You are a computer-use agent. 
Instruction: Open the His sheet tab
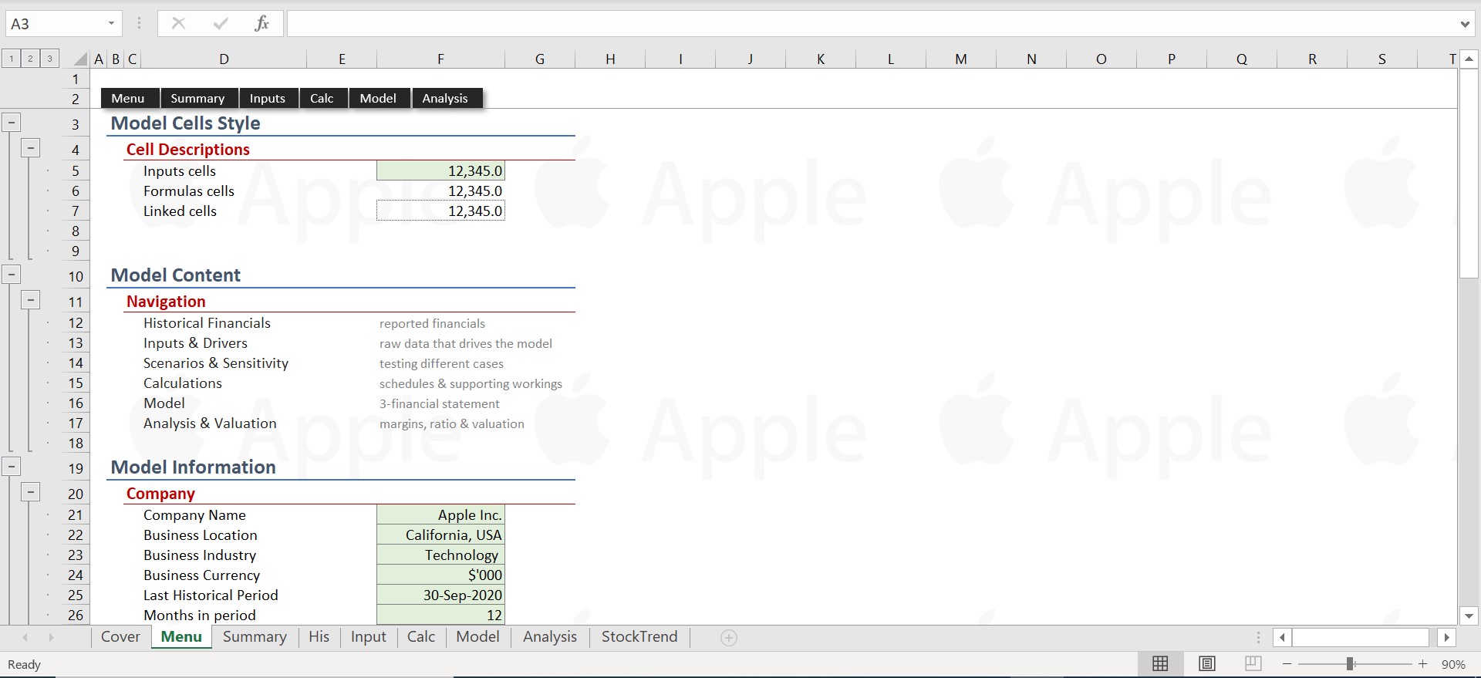(x=319, y=637)
